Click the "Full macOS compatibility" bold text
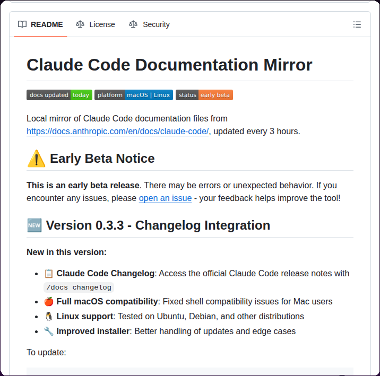 click(107, 301)
